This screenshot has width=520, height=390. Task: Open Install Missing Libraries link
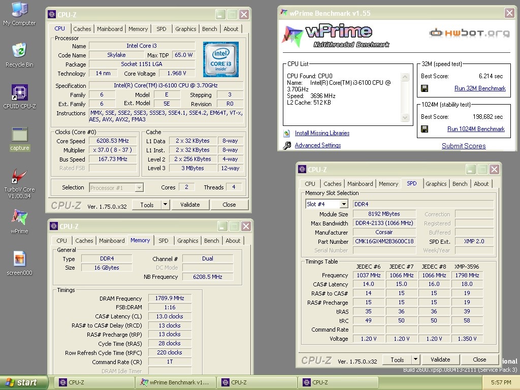coord(322,134)
